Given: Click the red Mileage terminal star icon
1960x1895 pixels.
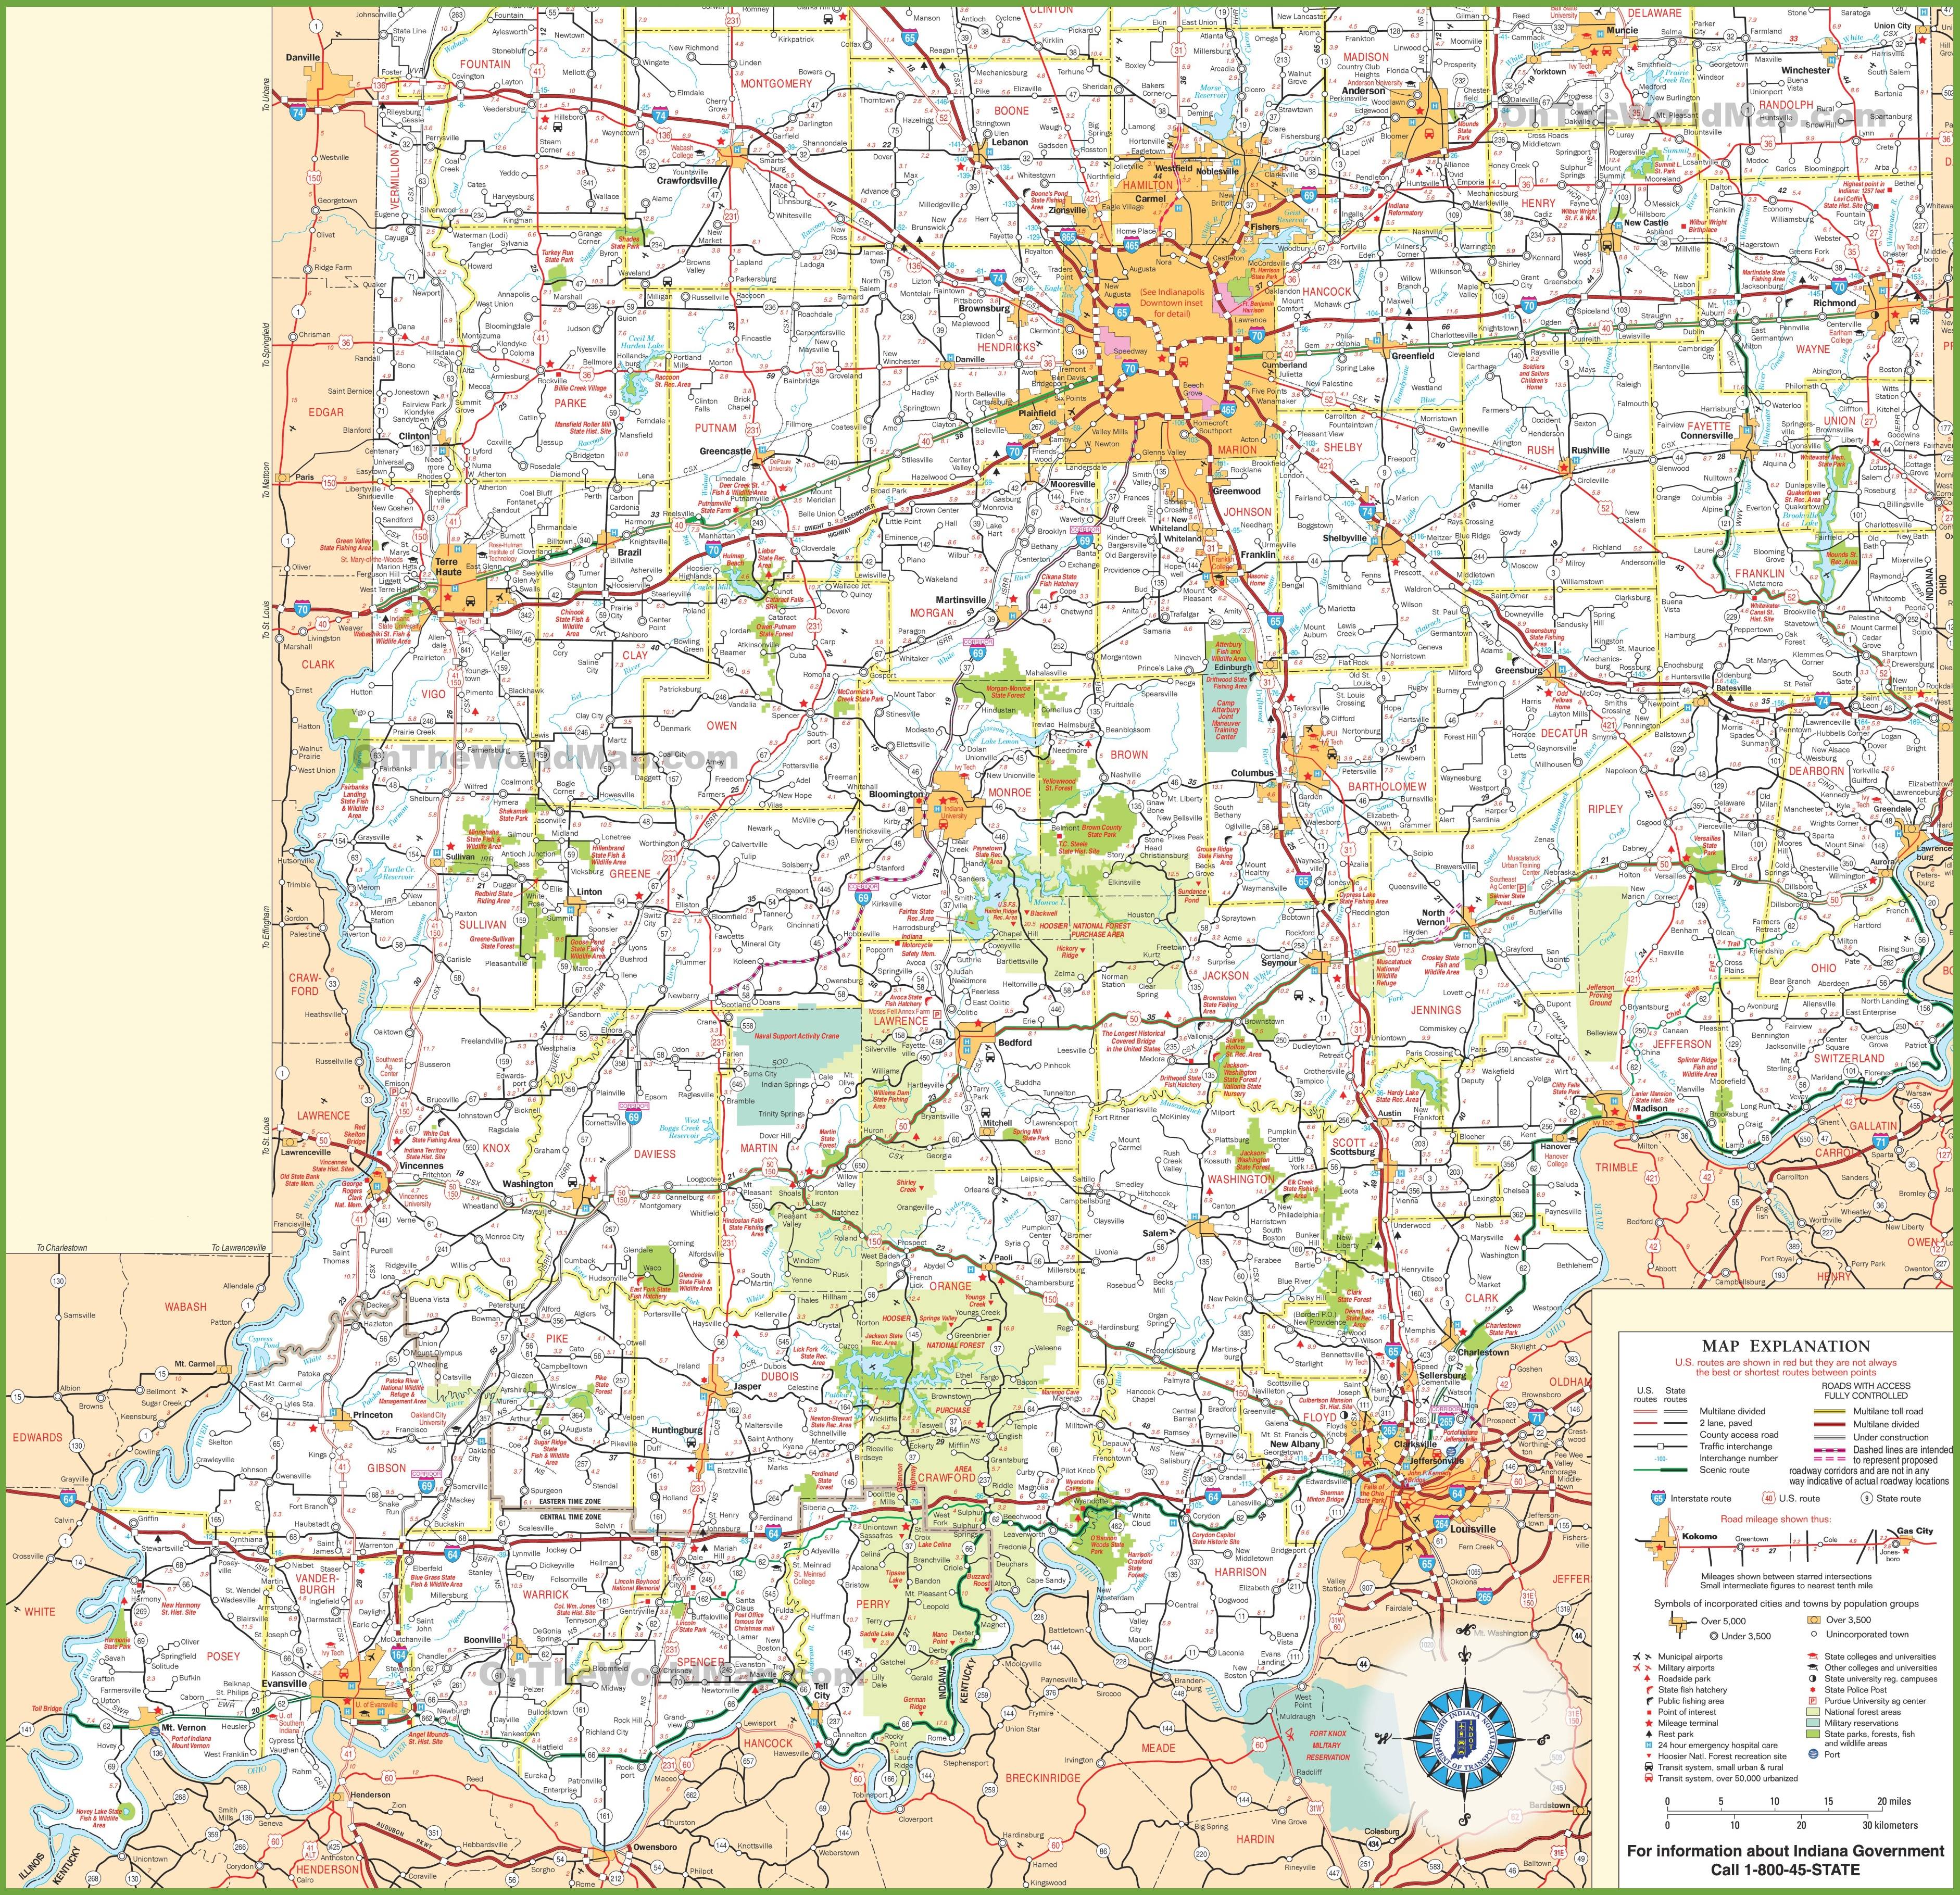Looking at the screenshot, I should 1649,1723.
